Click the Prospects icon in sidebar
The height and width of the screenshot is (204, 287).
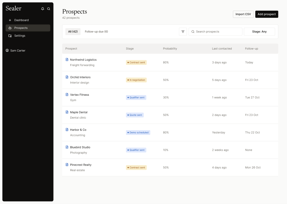pos(10,28)
